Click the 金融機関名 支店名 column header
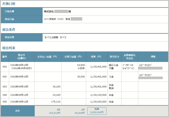The width and height of the screenshot is (169, 118). pos(130,57)
